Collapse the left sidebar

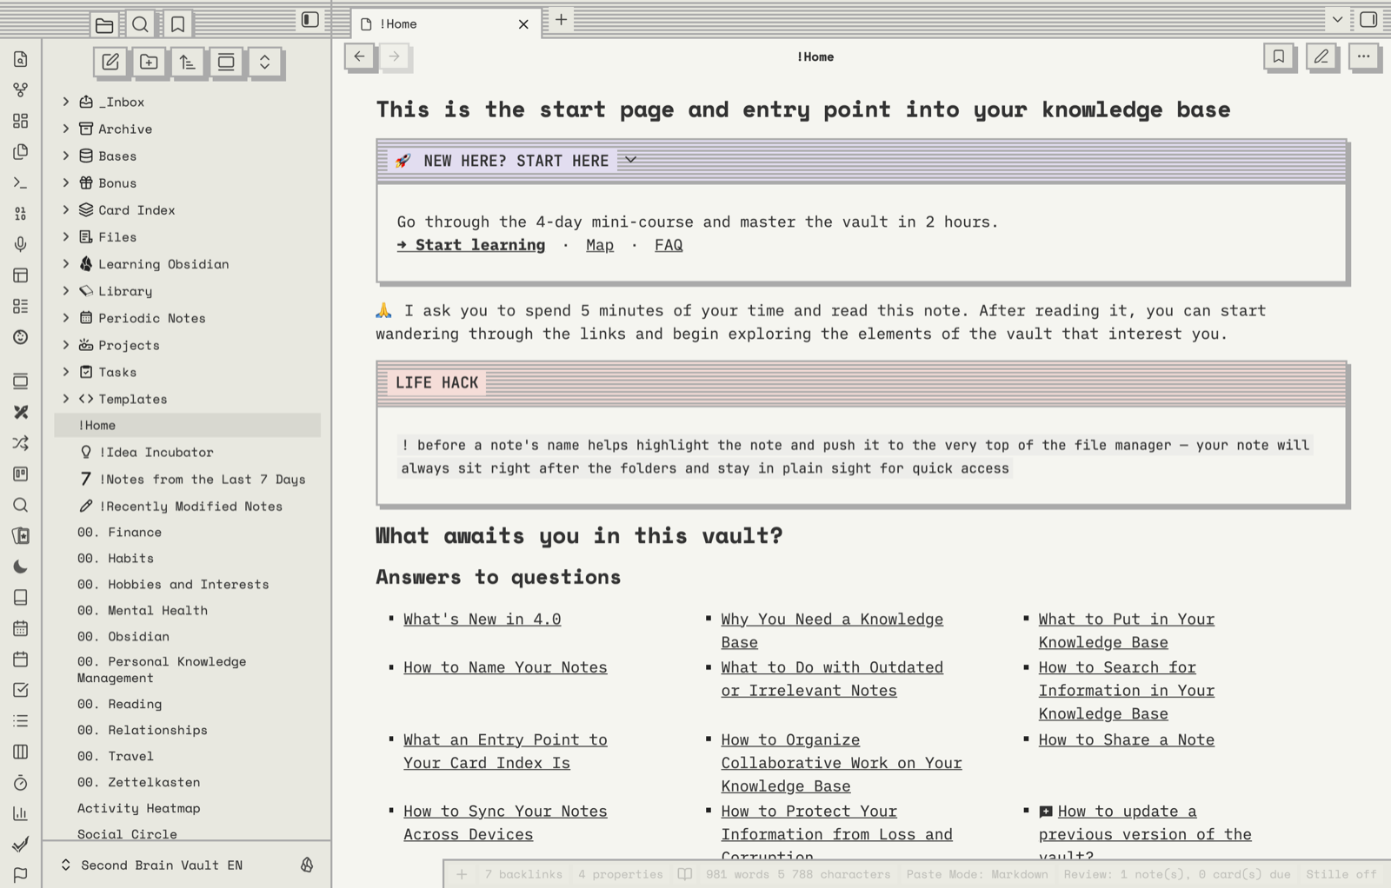coord(309,20)
